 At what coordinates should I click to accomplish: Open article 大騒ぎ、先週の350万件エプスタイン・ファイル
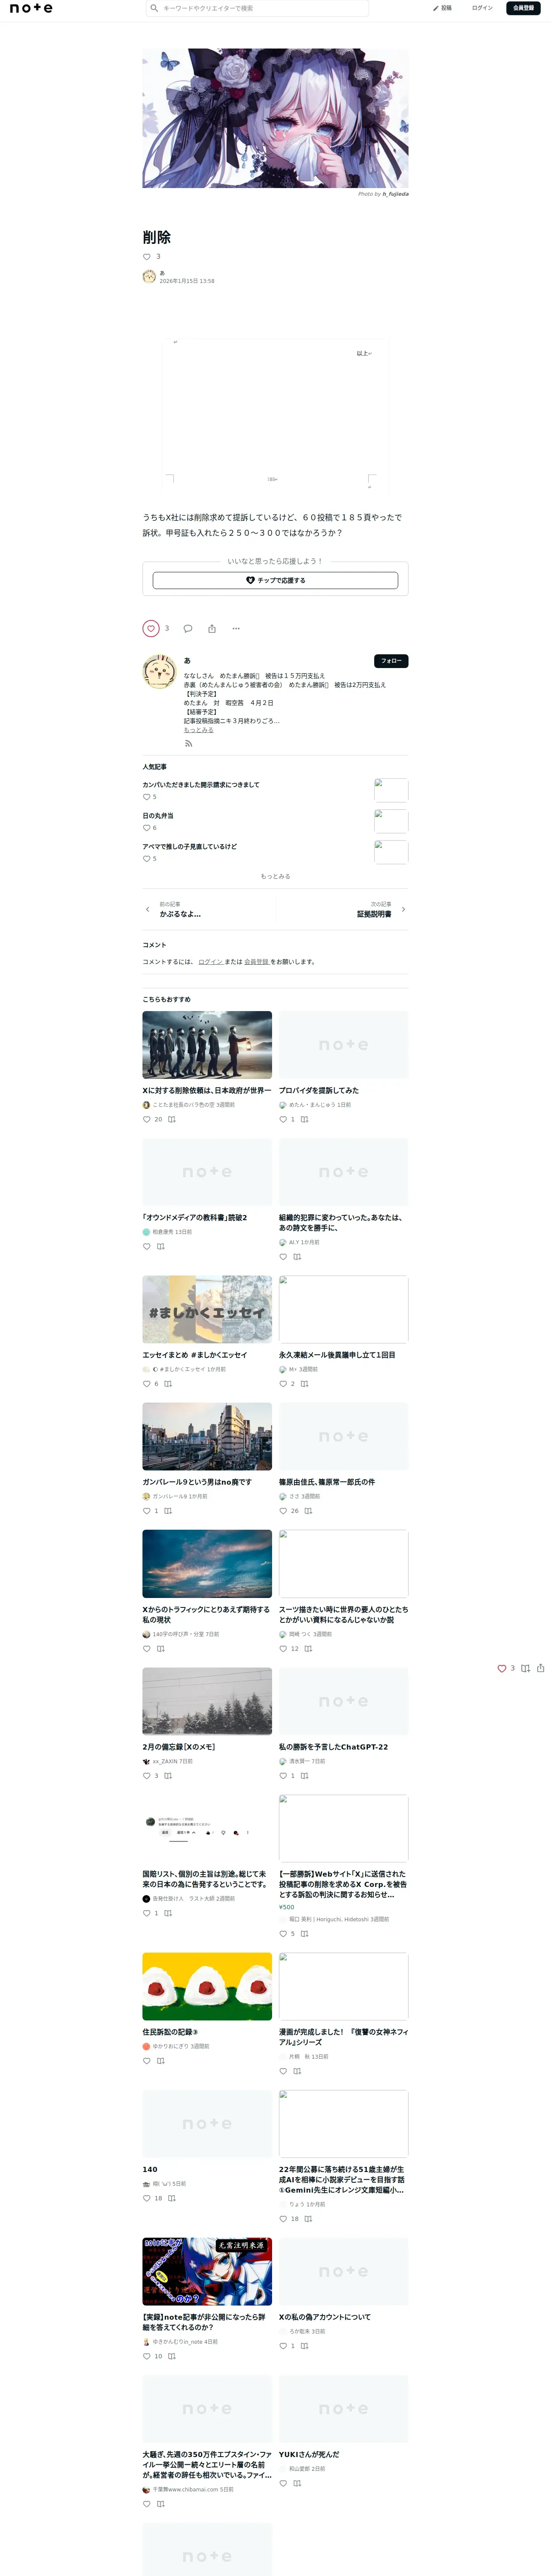pyautogui.click(x=207, y=2464)
